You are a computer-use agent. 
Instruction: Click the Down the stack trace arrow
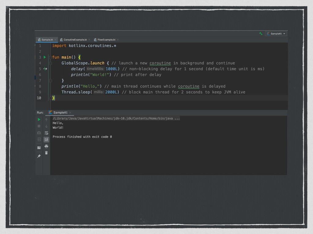[x=46, y=126]
